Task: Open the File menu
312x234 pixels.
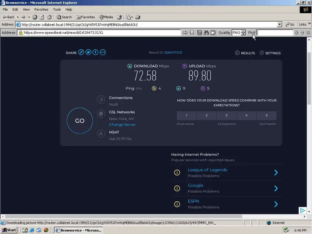Action: [5, 9]
